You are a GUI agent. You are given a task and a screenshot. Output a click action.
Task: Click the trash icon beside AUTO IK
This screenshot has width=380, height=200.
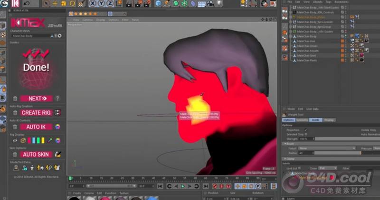[x=15, y=127]
